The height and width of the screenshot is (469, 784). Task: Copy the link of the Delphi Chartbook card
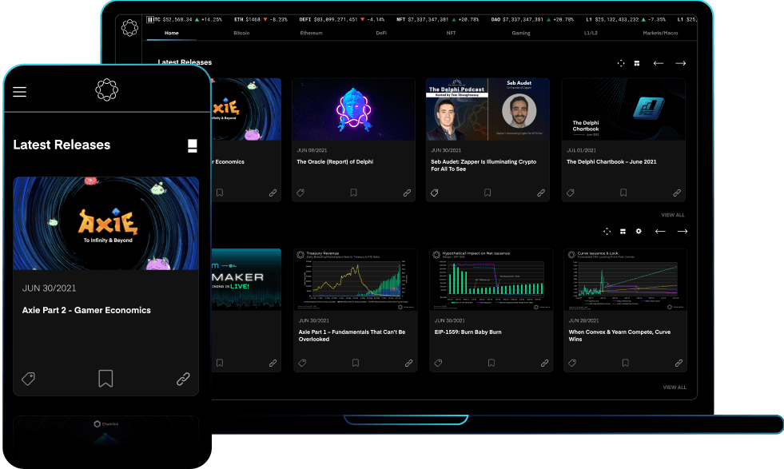pyautogui.click(x=677, y=193)
